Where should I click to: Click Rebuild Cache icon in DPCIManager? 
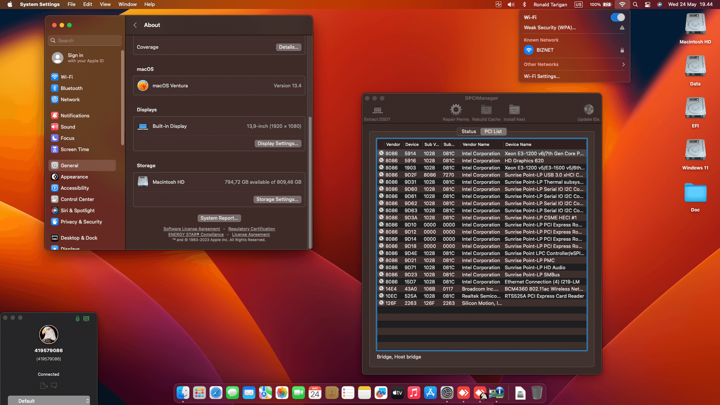click(x=486, y=109)
